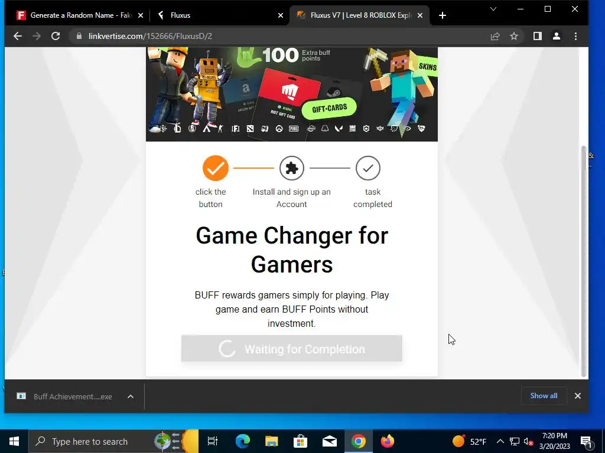The image size is (605, 453).
Task: Open Microsoft Store from the taskbar
Action: click(x=301, y=441)
